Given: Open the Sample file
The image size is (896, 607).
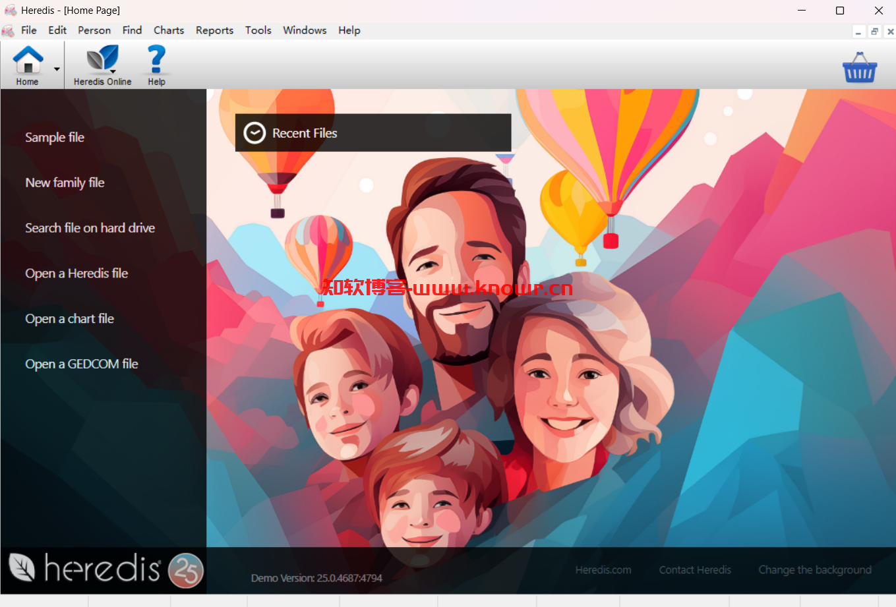Looking at the screenshot, I should [x=55, y=137].
